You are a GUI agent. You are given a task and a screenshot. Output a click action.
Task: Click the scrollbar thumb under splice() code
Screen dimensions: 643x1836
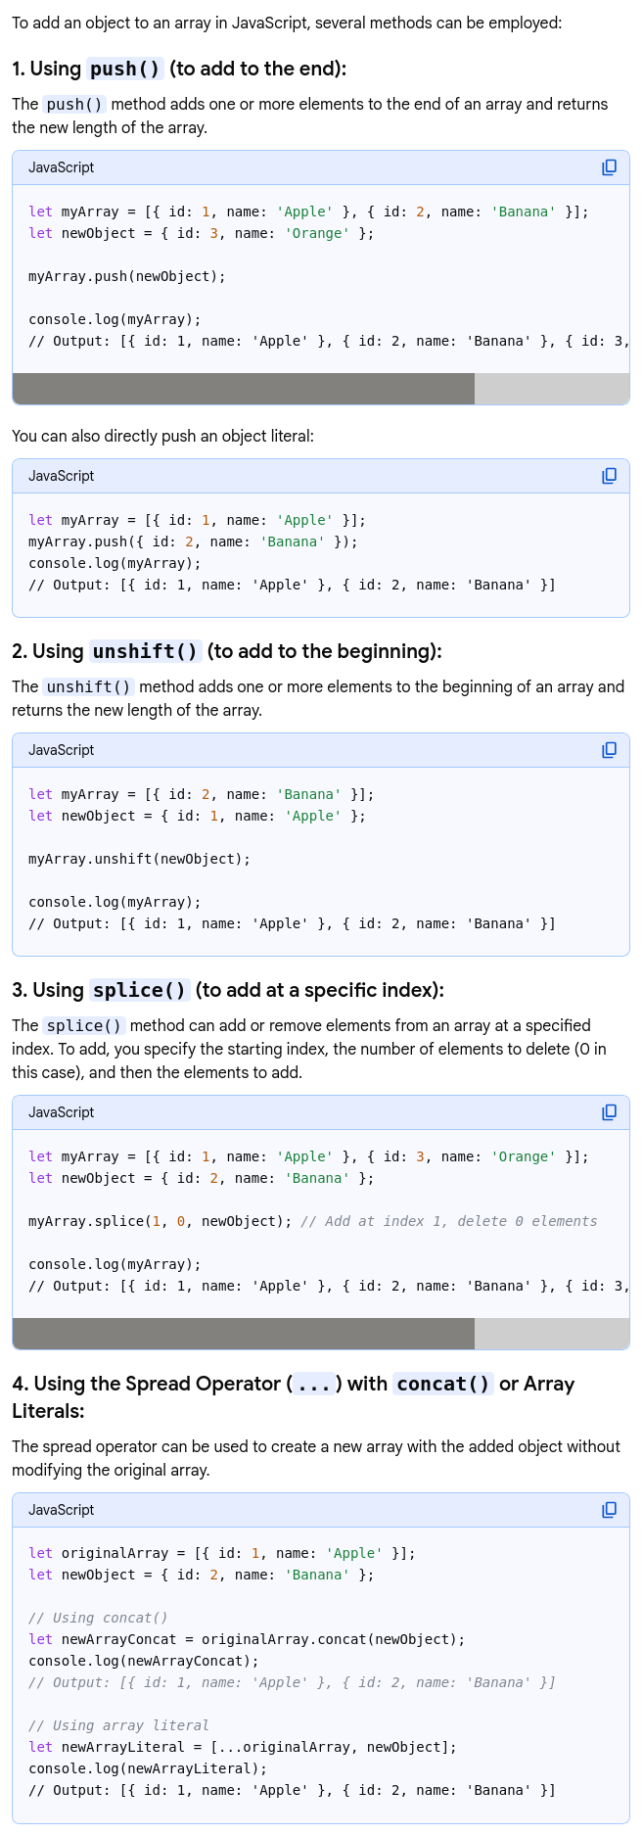pyautogui.click(x=243, y=1334)
